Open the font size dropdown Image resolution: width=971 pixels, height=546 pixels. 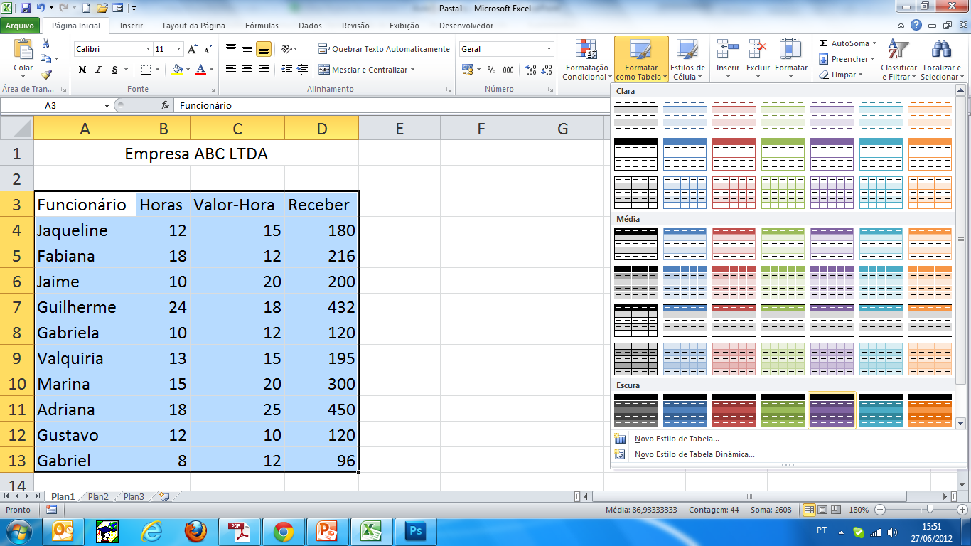click(x=178, y=49)
